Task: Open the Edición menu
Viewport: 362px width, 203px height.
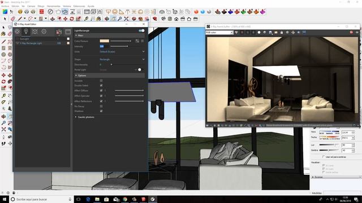Action: tap(15, 6)
